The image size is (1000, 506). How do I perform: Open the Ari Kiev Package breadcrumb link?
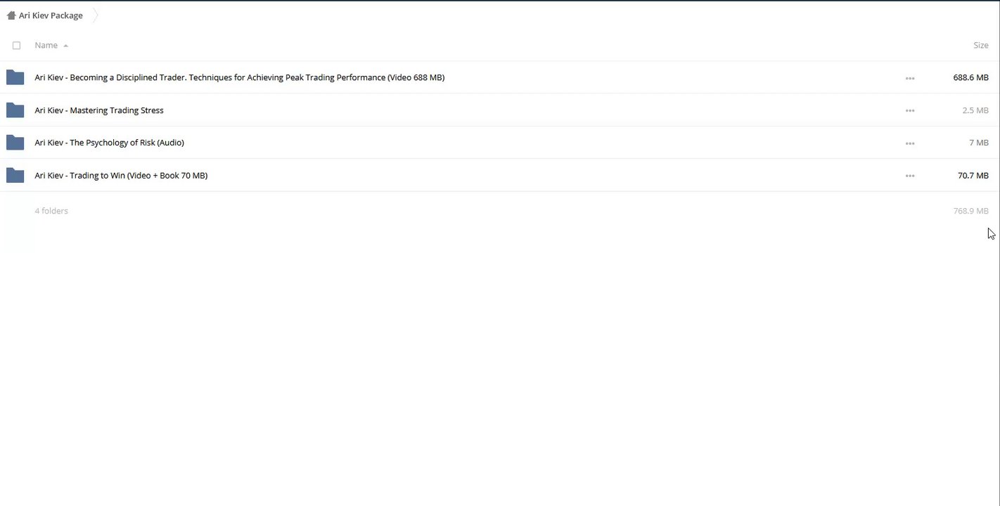51,15
